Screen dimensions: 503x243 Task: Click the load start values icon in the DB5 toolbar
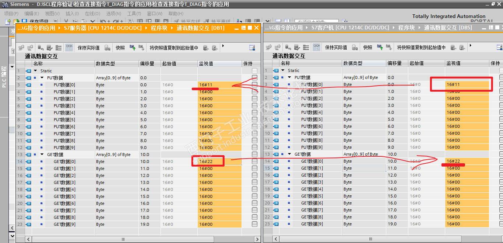point(297,47)
